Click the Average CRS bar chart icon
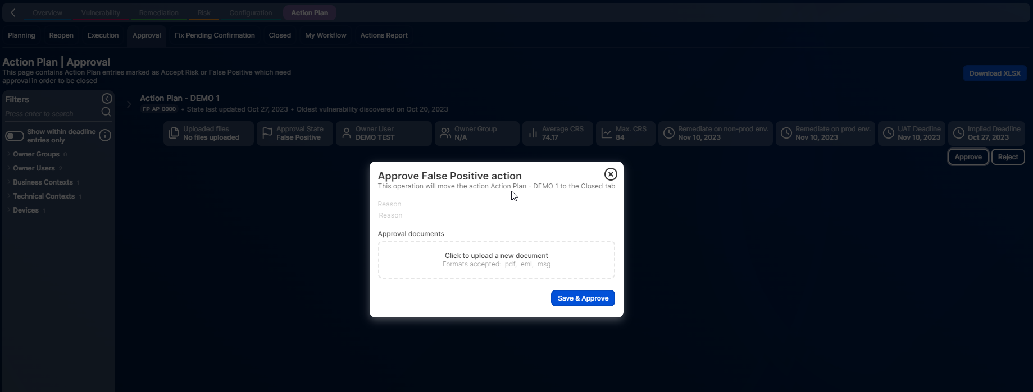 [x=533, y=133]
